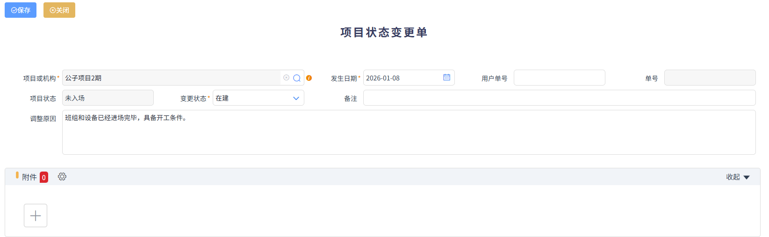Click the disabled 单号 field
The height and width of the screenshot is (237, 769).
[710, 78]
